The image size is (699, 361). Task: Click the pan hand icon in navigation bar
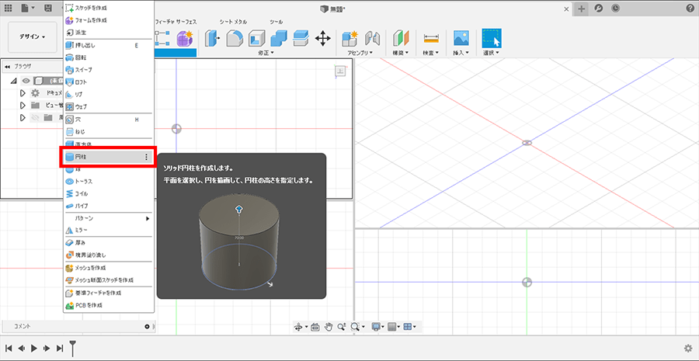coord(329,328)
